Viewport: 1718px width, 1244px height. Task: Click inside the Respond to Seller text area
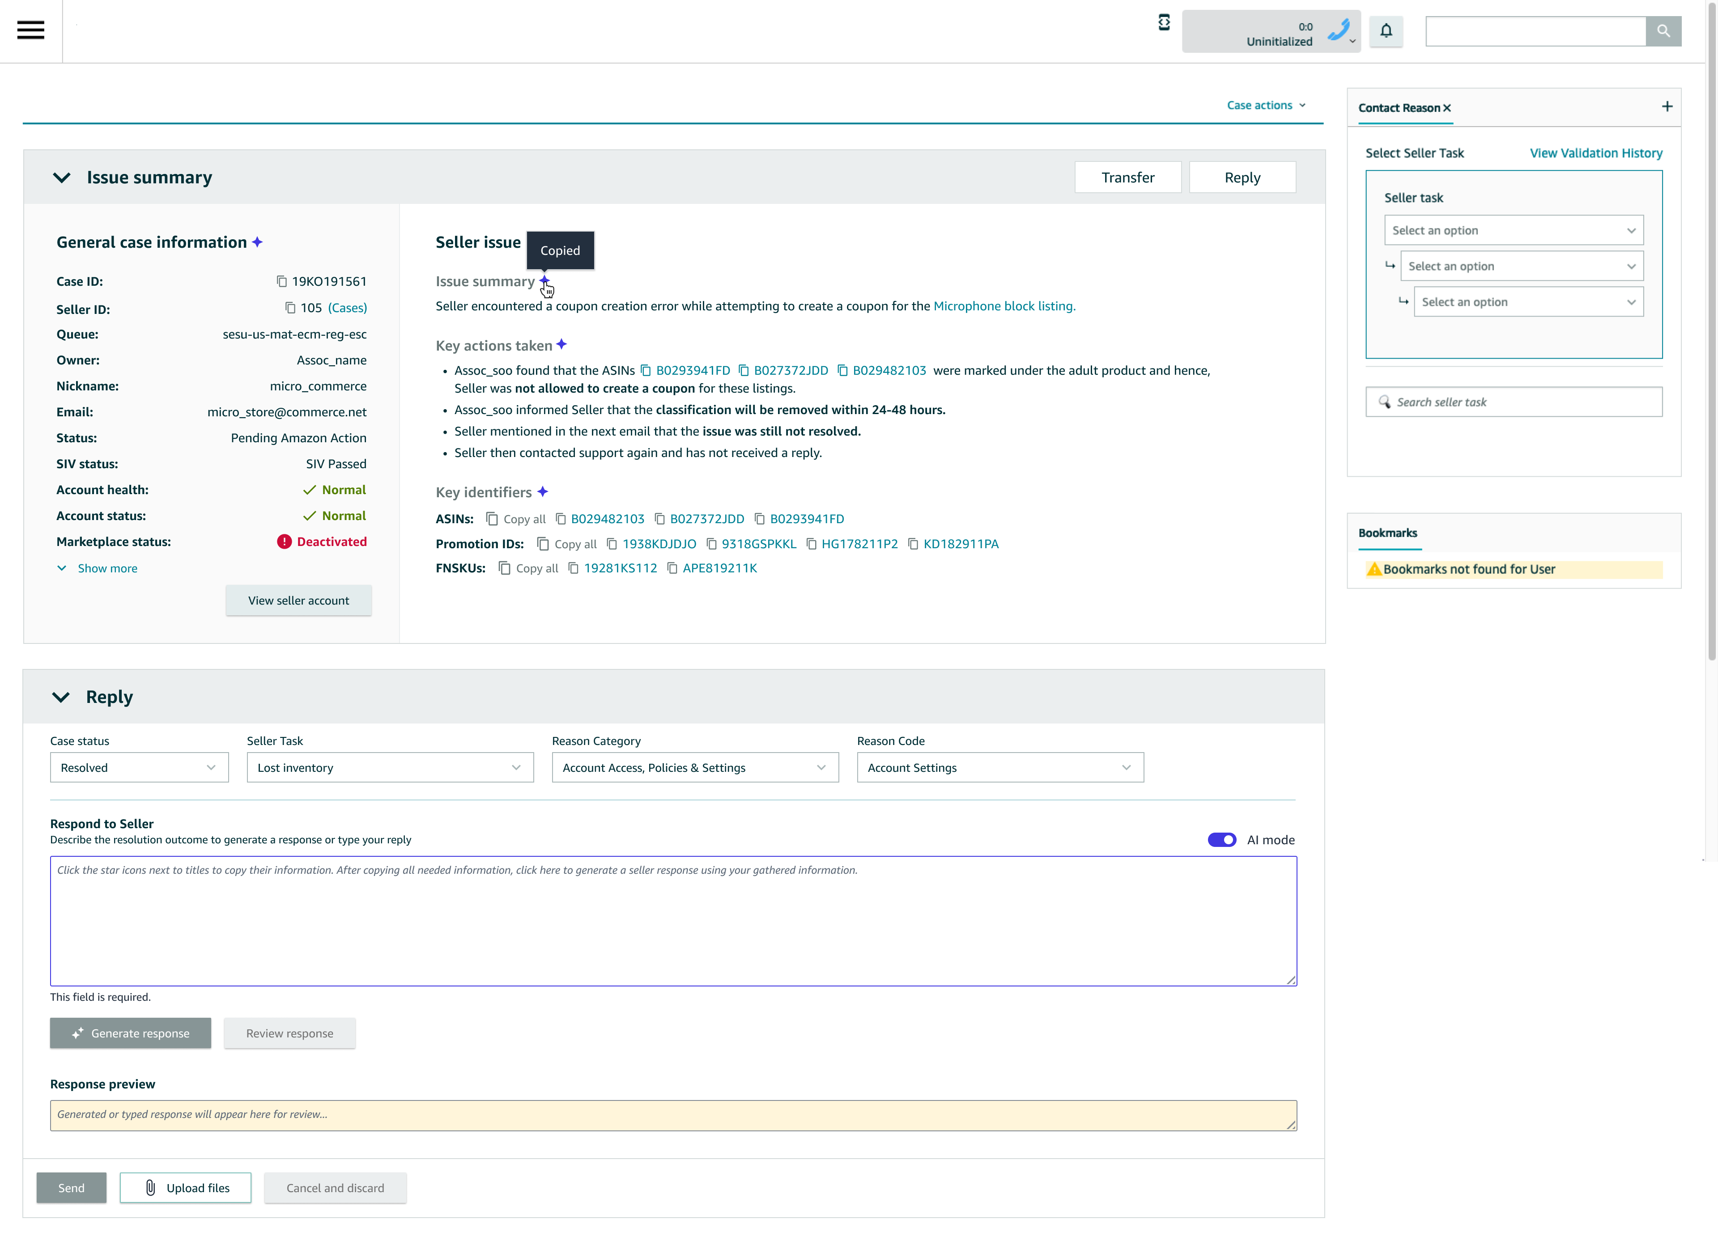click(x=672, y=920)
